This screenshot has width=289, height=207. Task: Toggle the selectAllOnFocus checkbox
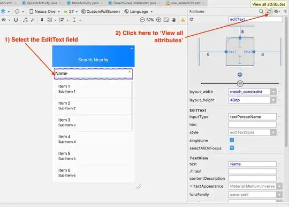(x=232, y=148)
